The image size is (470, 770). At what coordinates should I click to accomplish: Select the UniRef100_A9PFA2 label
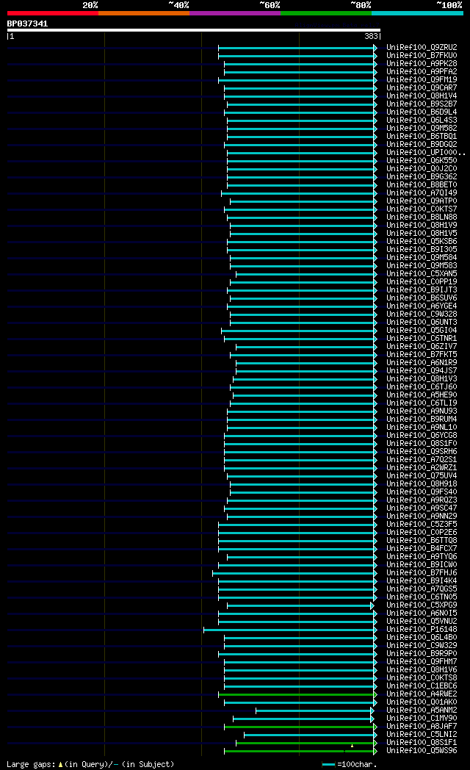[x=422, y=72]
